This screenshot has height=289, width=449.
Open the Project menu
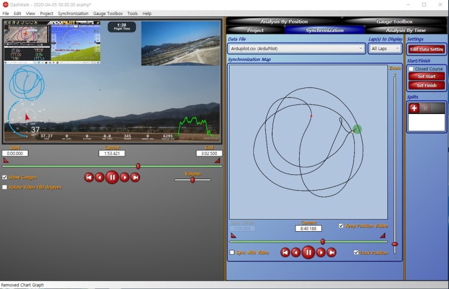(47, 13)
